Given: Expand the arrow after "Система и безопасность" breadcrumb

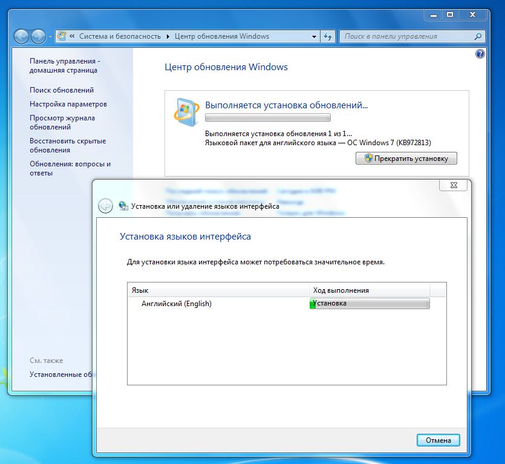Looking at the screenshot, I should [x=168, y=36].
